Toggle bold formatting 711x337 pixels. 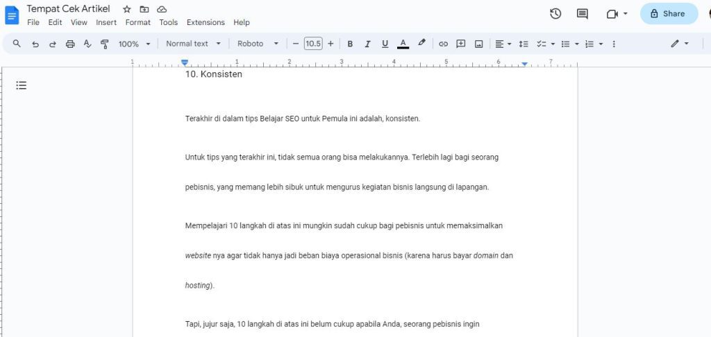point(350,44)
